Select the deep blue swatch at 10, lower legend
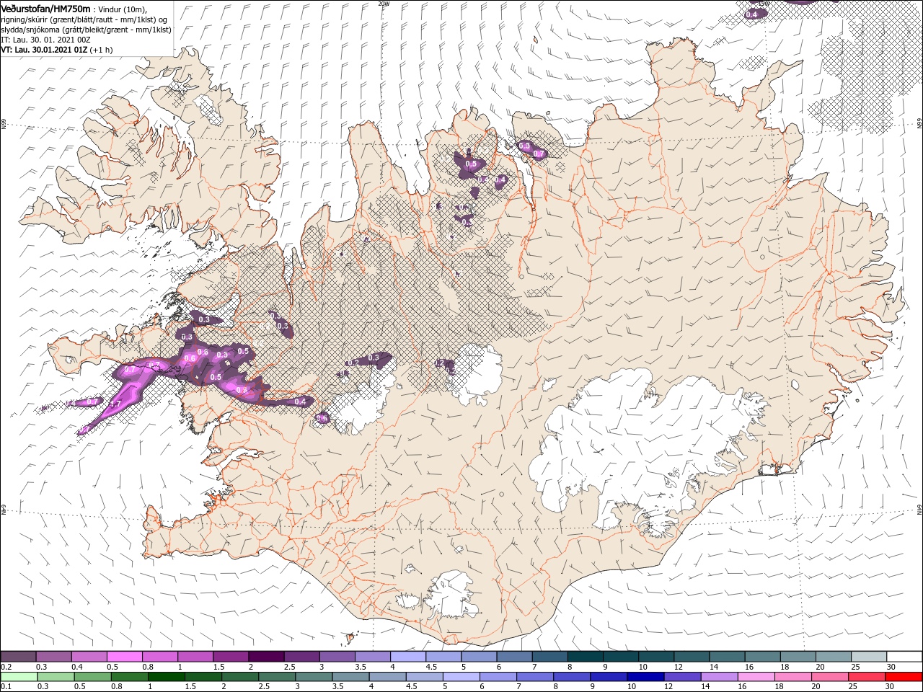 [645, 677]
